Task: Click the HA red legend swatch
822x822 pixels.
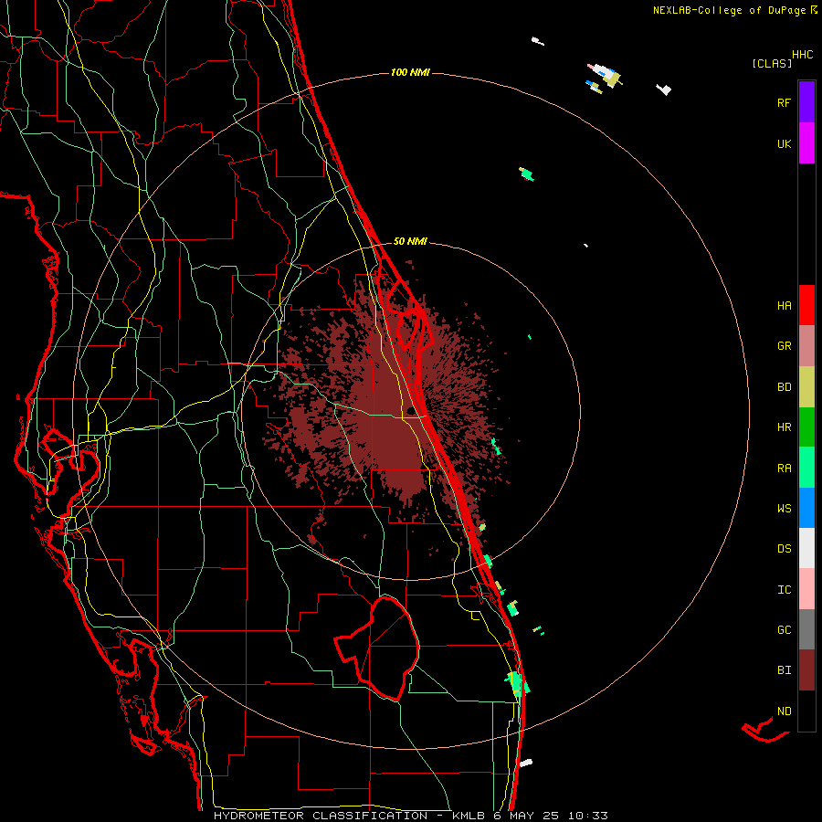Action: click(806, 305)
